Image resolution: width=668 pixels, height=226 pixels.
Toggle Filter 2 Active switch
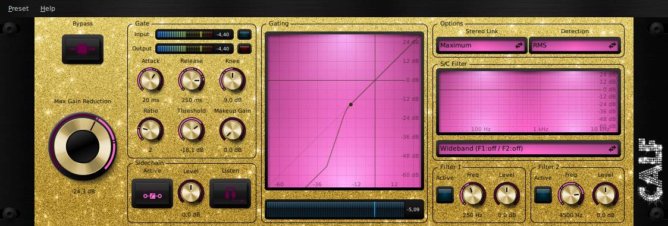tap(542, 195)
